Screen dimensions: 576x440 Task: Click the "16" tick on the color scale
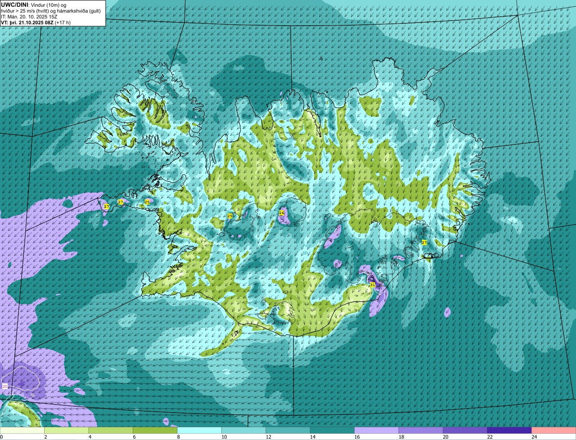pos(357,437)
